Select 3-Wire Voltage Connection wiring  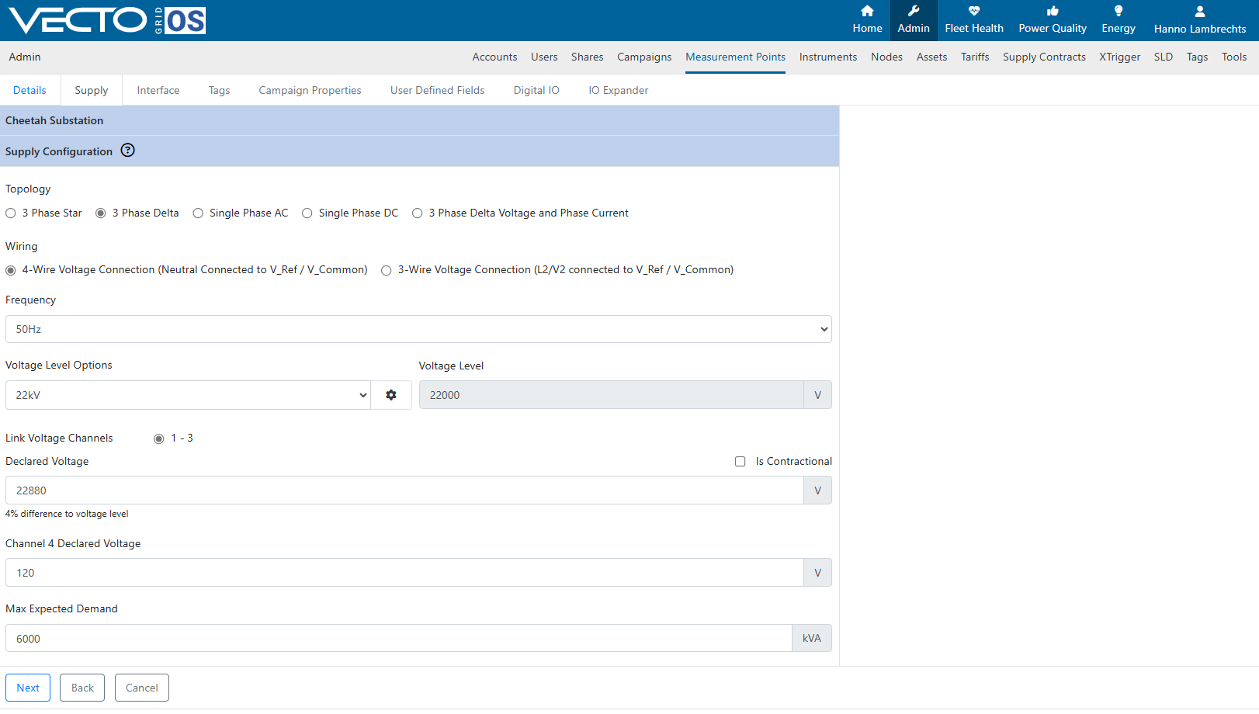[x=387, y=270]
